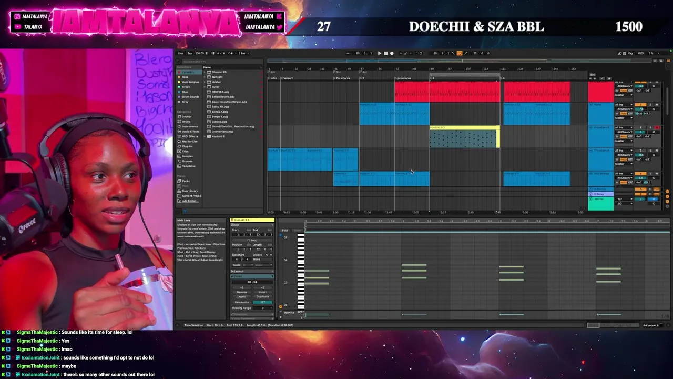Toggle the Key map mode switch

630,53
